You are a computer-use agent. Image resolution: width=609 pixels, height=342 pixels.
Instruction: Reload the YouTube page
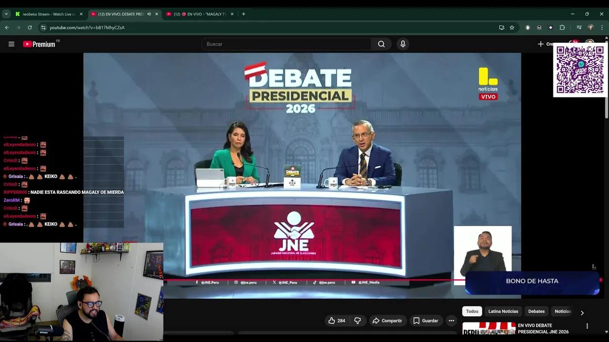(29, 28)
